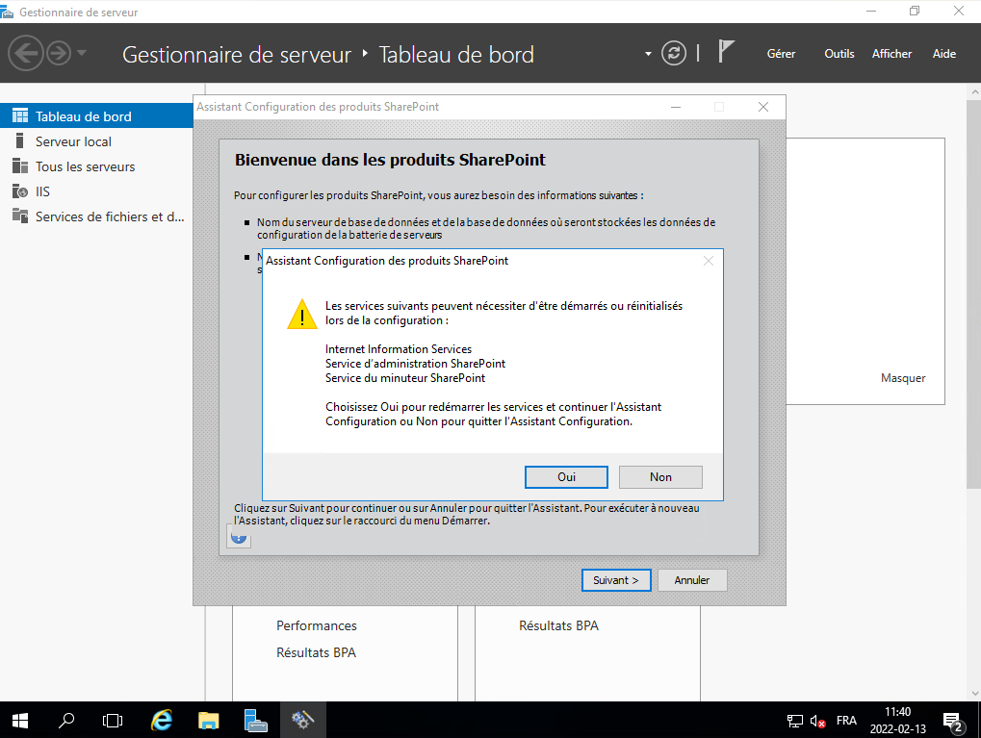Click the forward navigation arrow in Server Manager
The height and width of the screenshot is (738, 981).
[59, 54]
